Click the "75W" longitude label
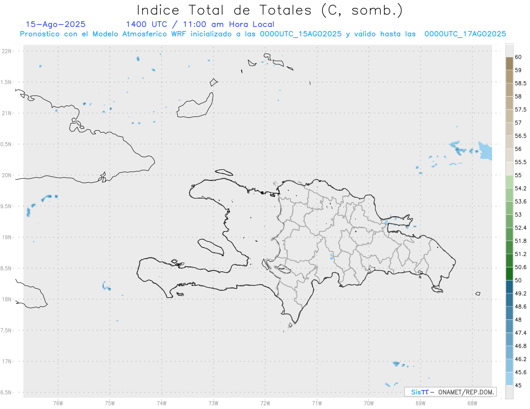The image size is (530, 409). [x=110, y=403]
